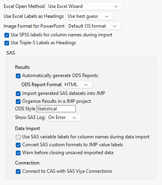
Task: Uncheck Organize Results in a JMP project
Action: click(x=18, y=102)
